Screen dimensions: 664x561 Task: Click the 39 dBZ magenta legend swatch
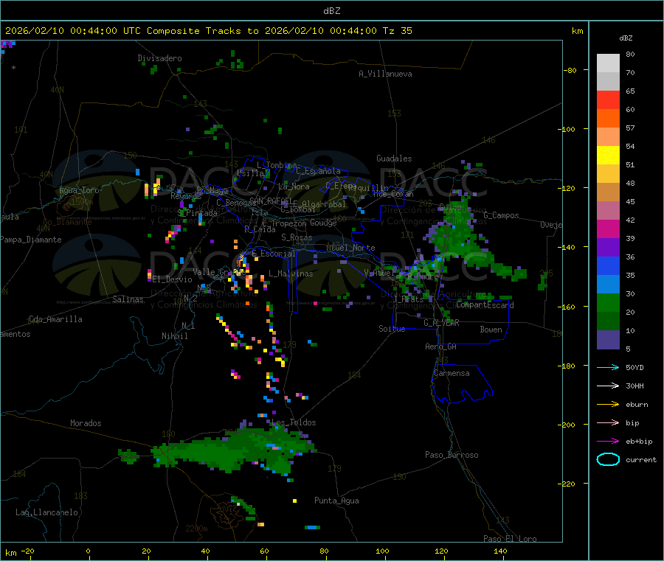point(608,229)
